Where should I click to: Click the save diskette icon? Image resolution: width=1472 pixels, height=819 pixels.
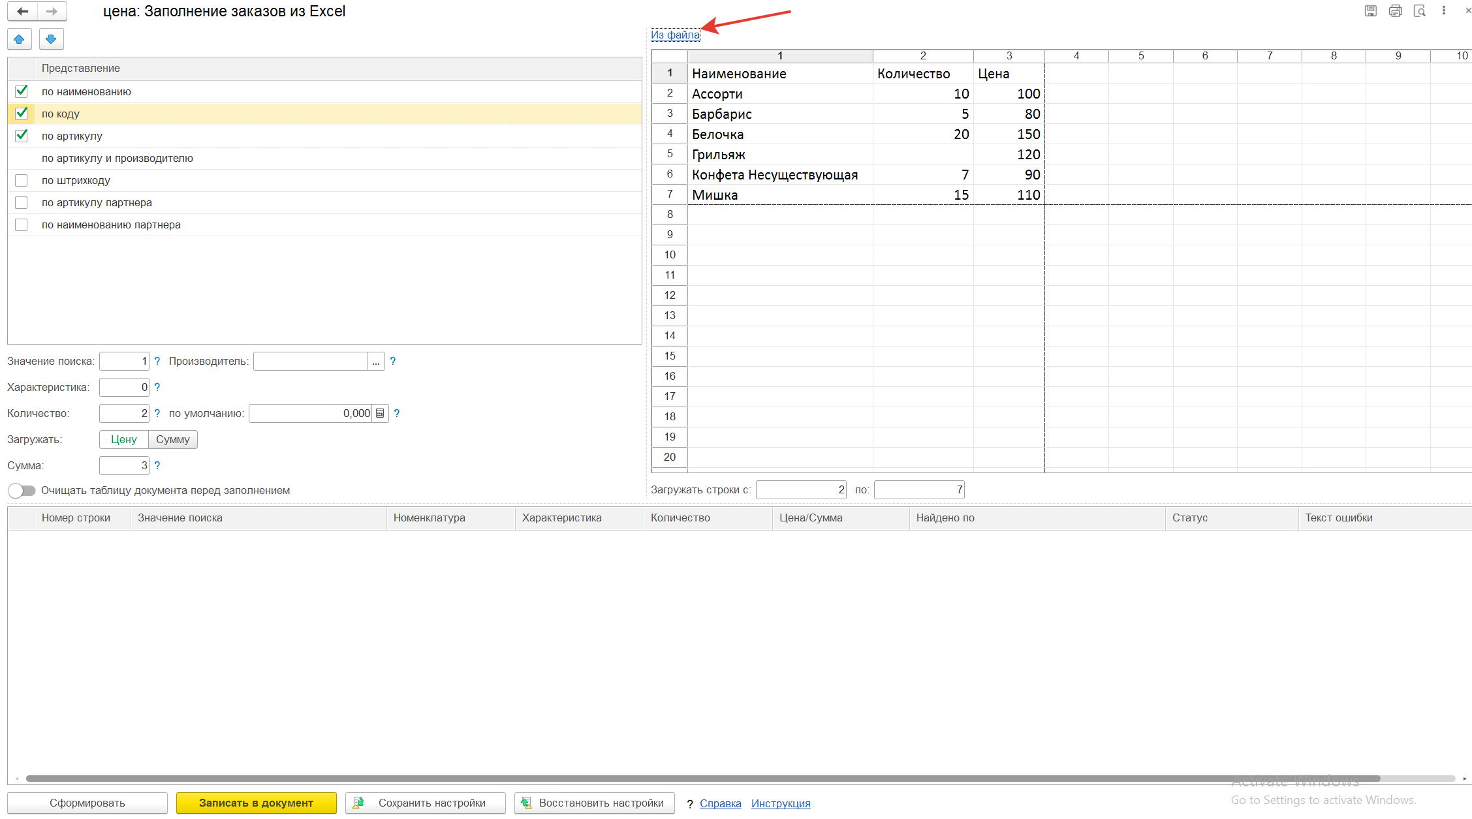coord(1371,10)
